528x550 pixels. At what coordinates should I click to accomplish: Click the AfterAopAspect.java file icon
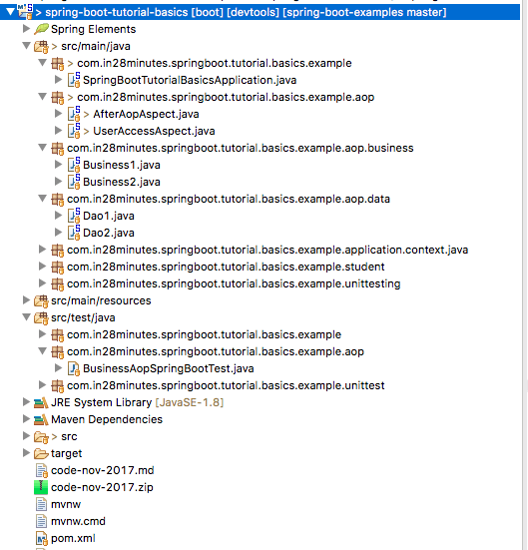pos(74,114)
